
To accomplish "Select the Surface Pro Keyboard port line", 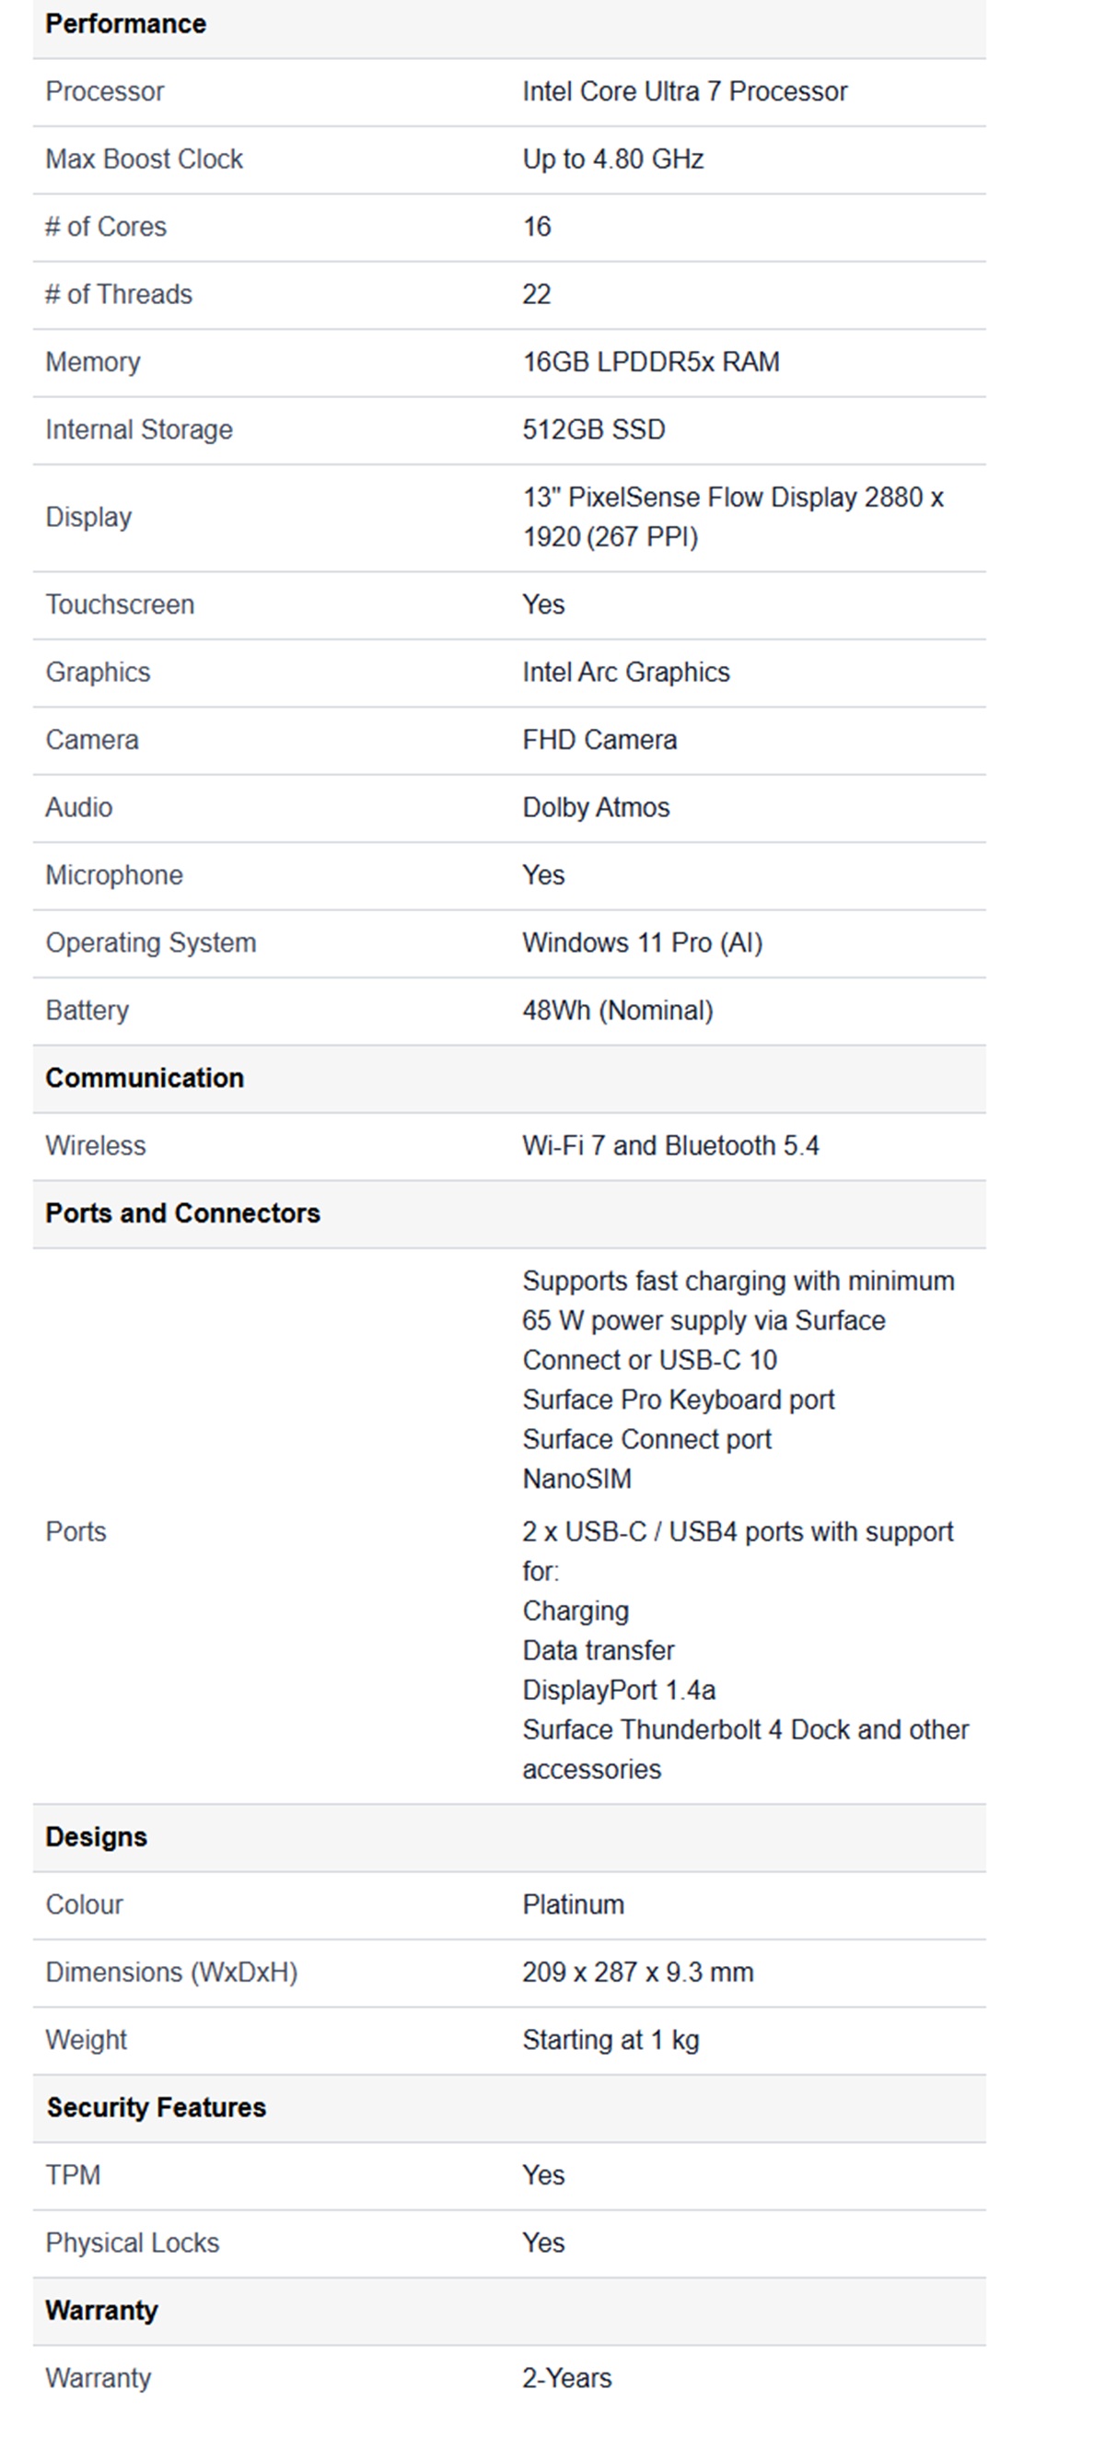I will [x=678, y=1400].
